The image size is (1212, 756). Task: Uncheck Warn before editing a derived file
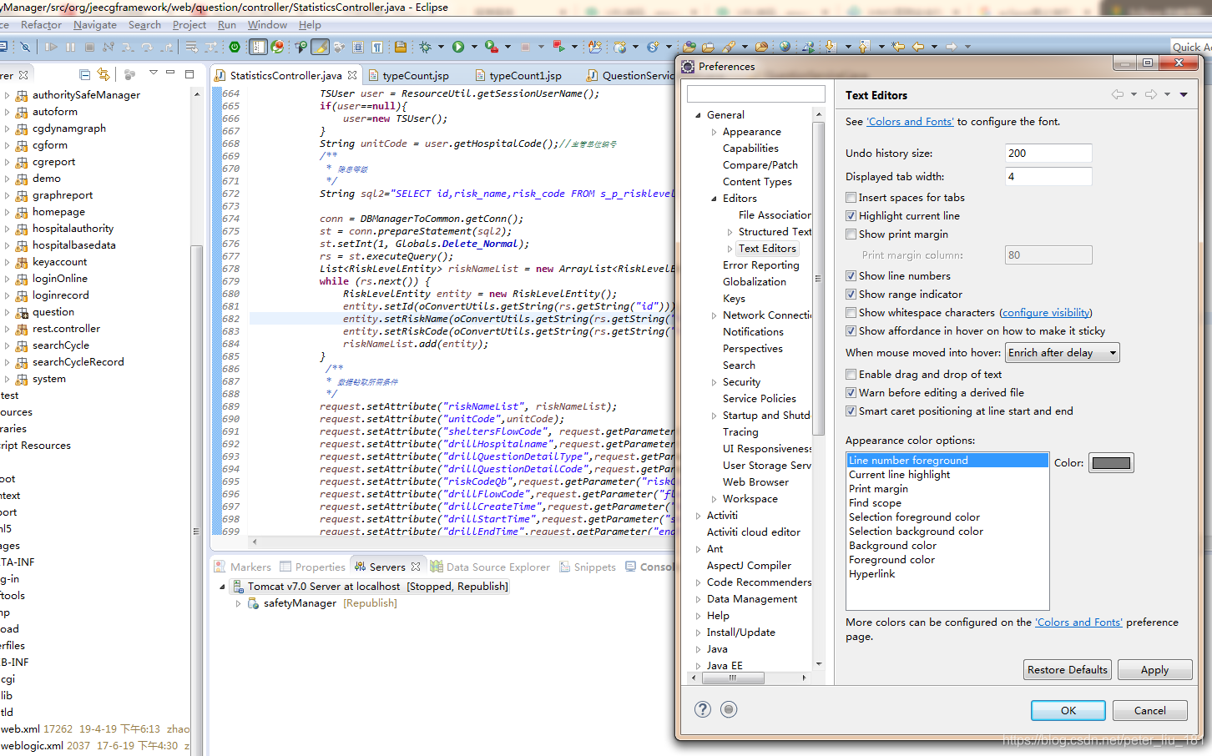[851, 393]
